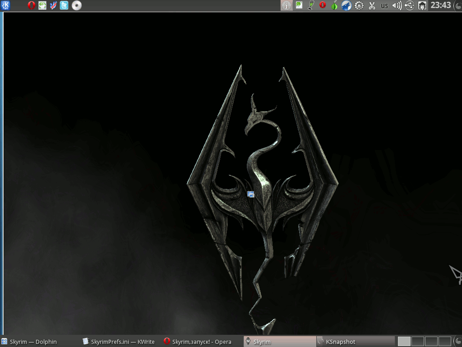
Task: Click the 23:43 digital clock
Action: tap(441, 5)
